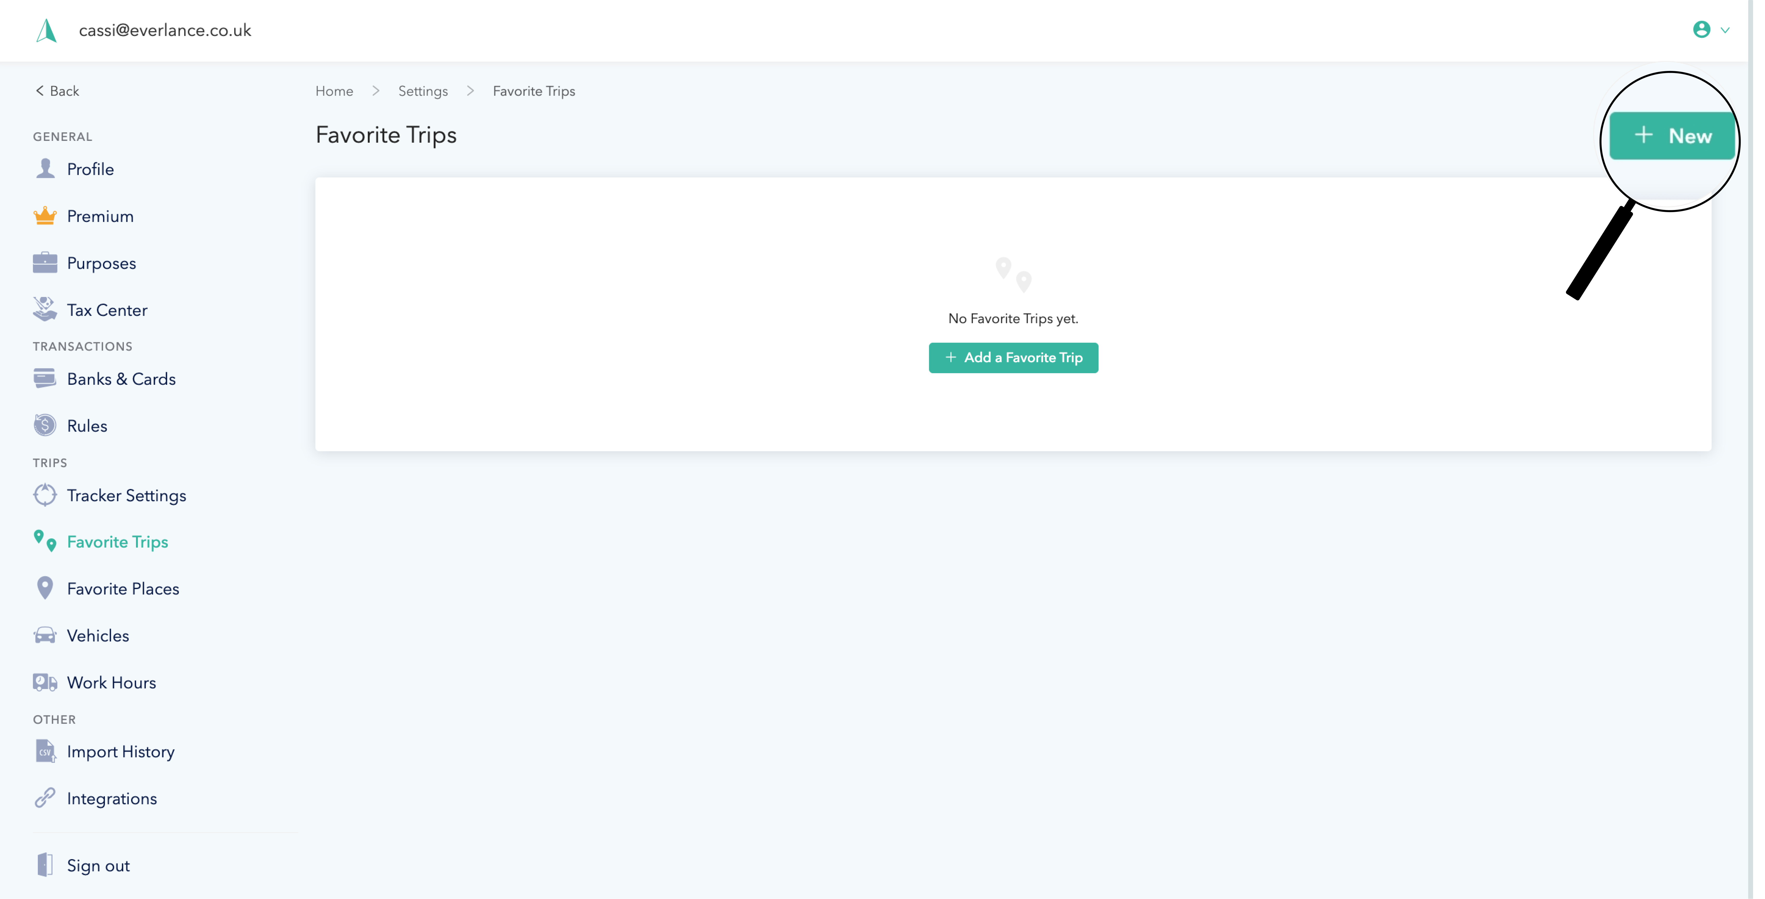Go to Banks & Cards
Viewport: 1765px width, 899px height.
point(121,379)
